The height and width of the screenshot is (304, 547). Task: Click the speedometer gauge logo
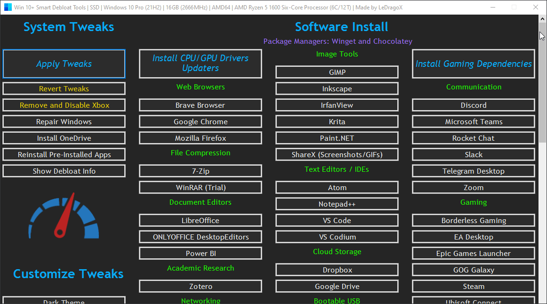pyautogui.click(x=64, y=216)
